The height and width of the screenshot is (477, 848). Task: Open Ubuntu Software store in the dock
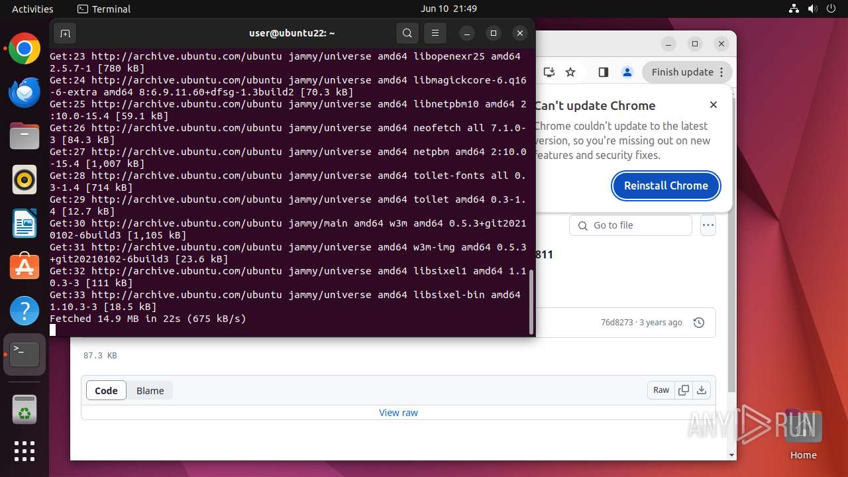[x=25, y=267]
